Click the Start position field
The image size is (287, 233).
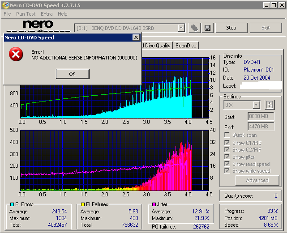point(261,116)
